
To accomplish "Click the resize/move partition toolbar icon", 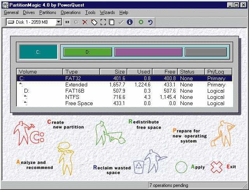I will pyautogui.click(x=67, y=22).
